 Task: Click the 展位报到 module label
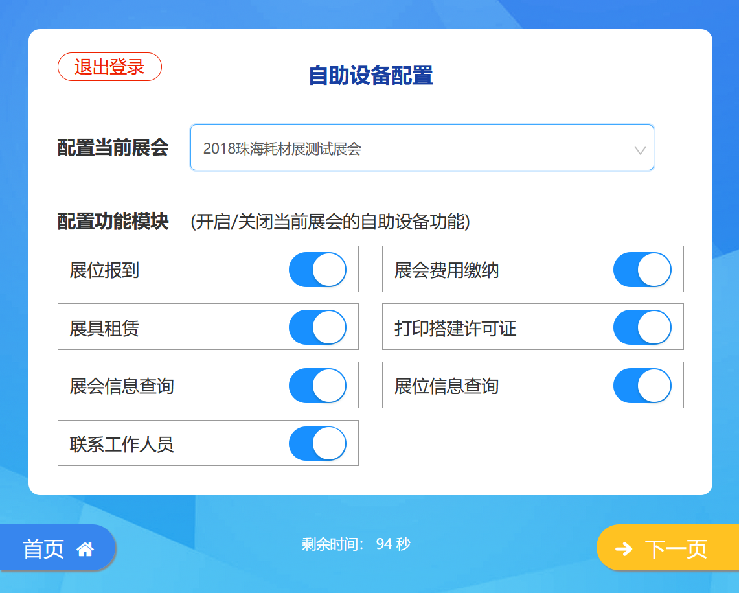coord(104,270)
